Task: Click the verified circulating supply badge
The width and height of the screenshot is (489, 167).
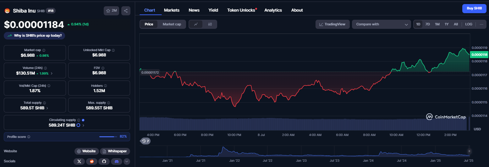Action: coord(83,120)
